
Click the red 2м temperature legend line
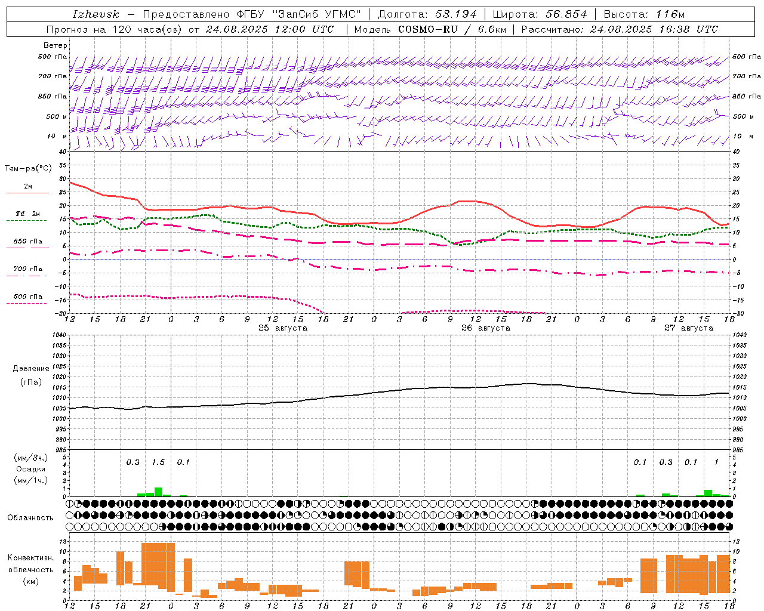pyautogui.click(x=27, y=193)
